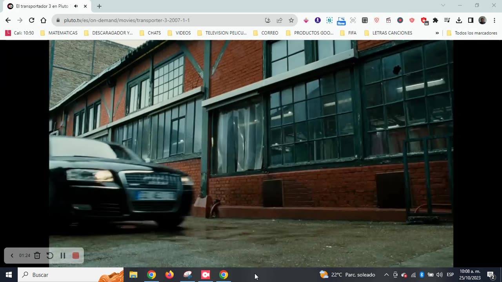Toggle the Bluetooth tray icon
502x282 pixels.
422,275
